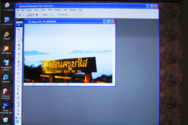Open the Select menu

pyautogui.click(x=43, y=10)
